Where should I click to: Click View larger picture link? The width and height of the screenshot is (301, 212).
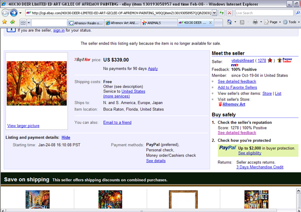[23, 126]
